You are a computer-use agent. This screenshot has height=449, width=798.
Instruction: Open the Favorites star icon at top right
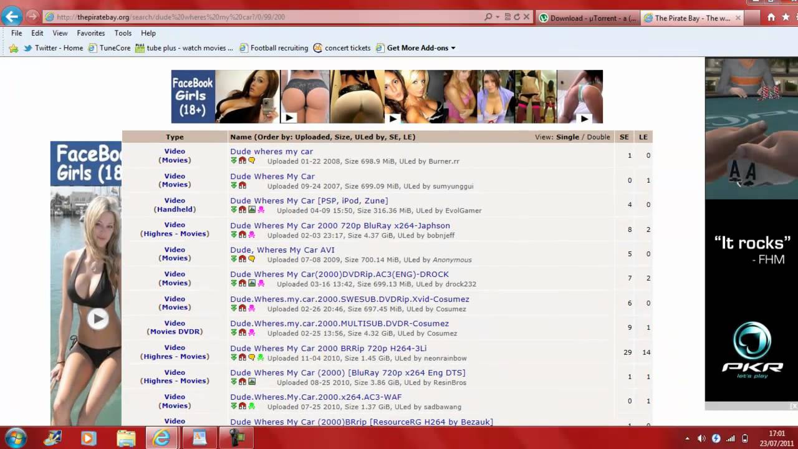click(786, 17)
